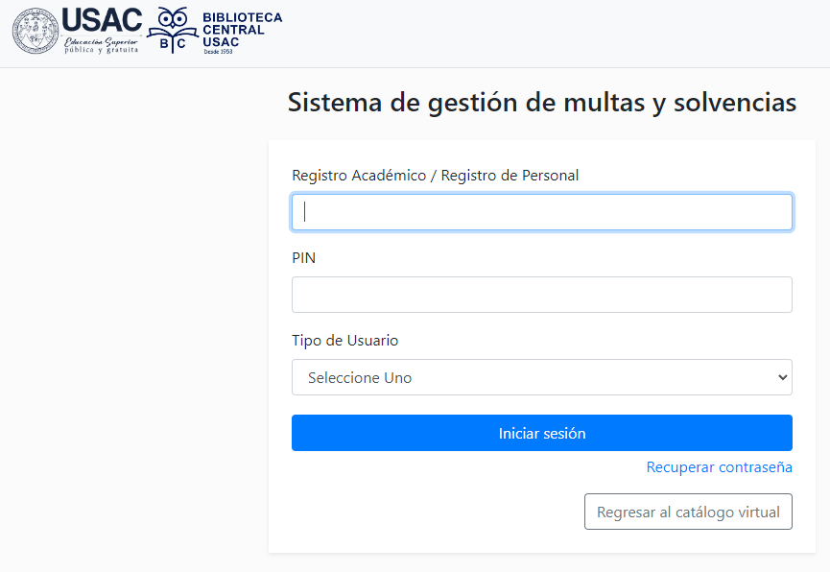Open the Recuperar contraseña link
This screenshot has width=830, height=572.
point(719,467)
